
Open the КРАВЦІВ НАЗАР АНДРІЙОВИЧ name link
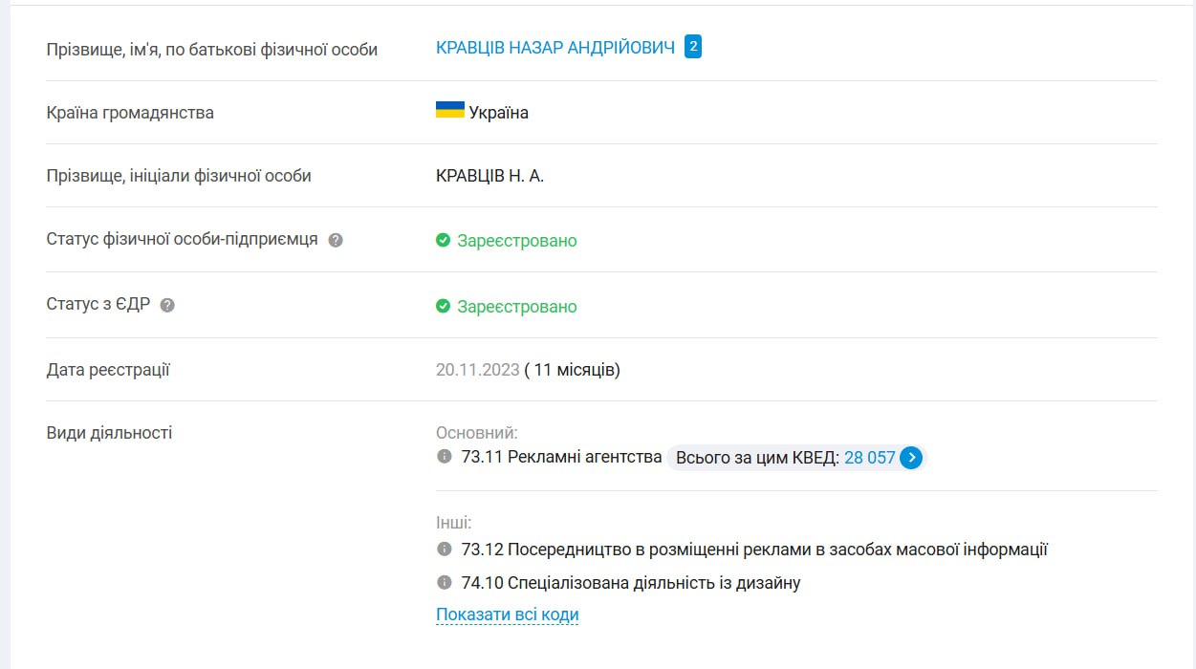click(x=555, y=48)
